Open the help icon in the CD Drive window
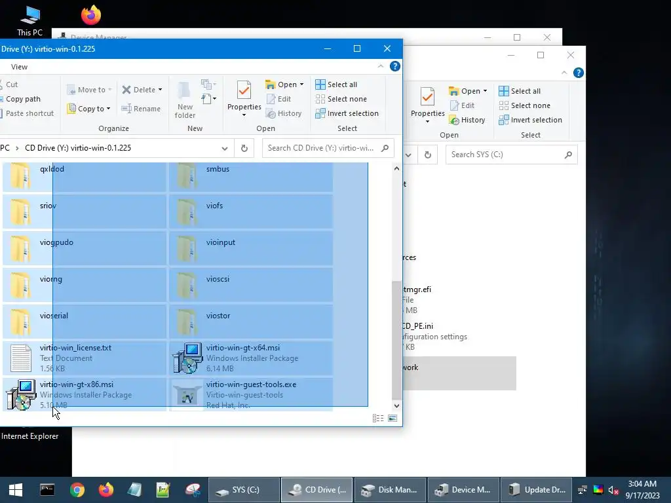 tap(394, 66)
